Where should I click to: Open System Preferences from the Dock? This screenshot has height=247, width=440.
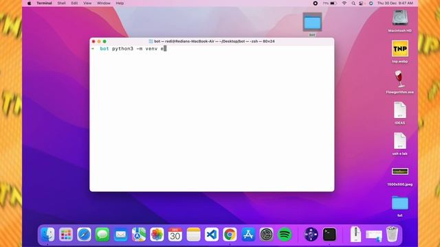[266, 235]
